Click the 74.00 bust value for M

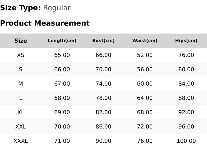[x=104, y=84]
